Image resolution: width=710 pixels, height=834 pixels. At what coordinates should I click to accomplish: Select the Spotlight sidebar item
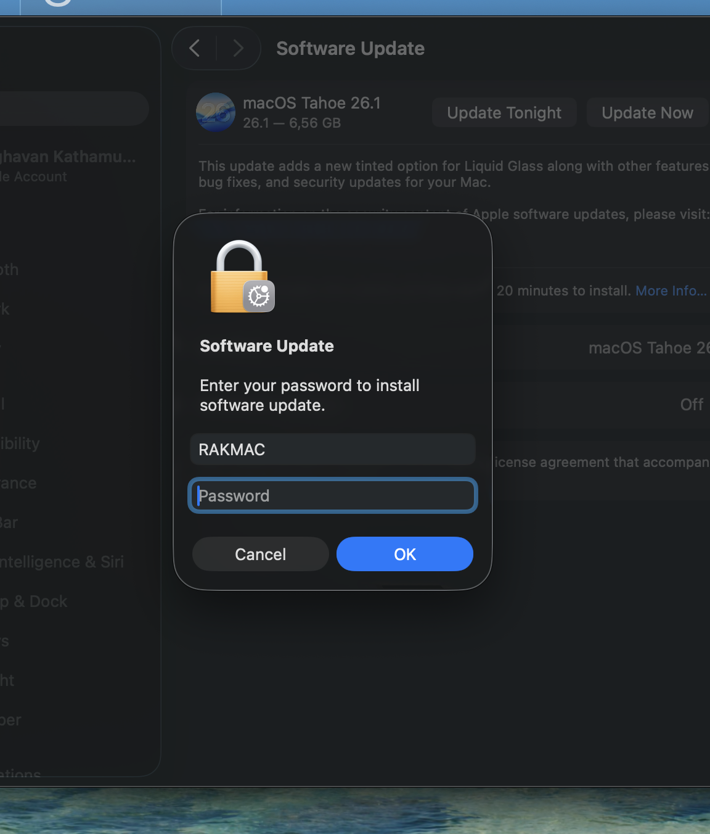(x=7, y=680)
